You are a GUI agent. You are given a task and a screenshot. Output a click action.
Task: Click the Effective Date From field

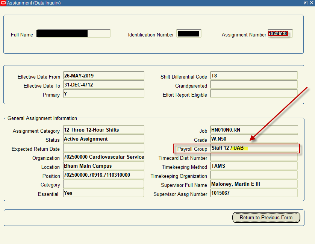click(x=103, y=76)
